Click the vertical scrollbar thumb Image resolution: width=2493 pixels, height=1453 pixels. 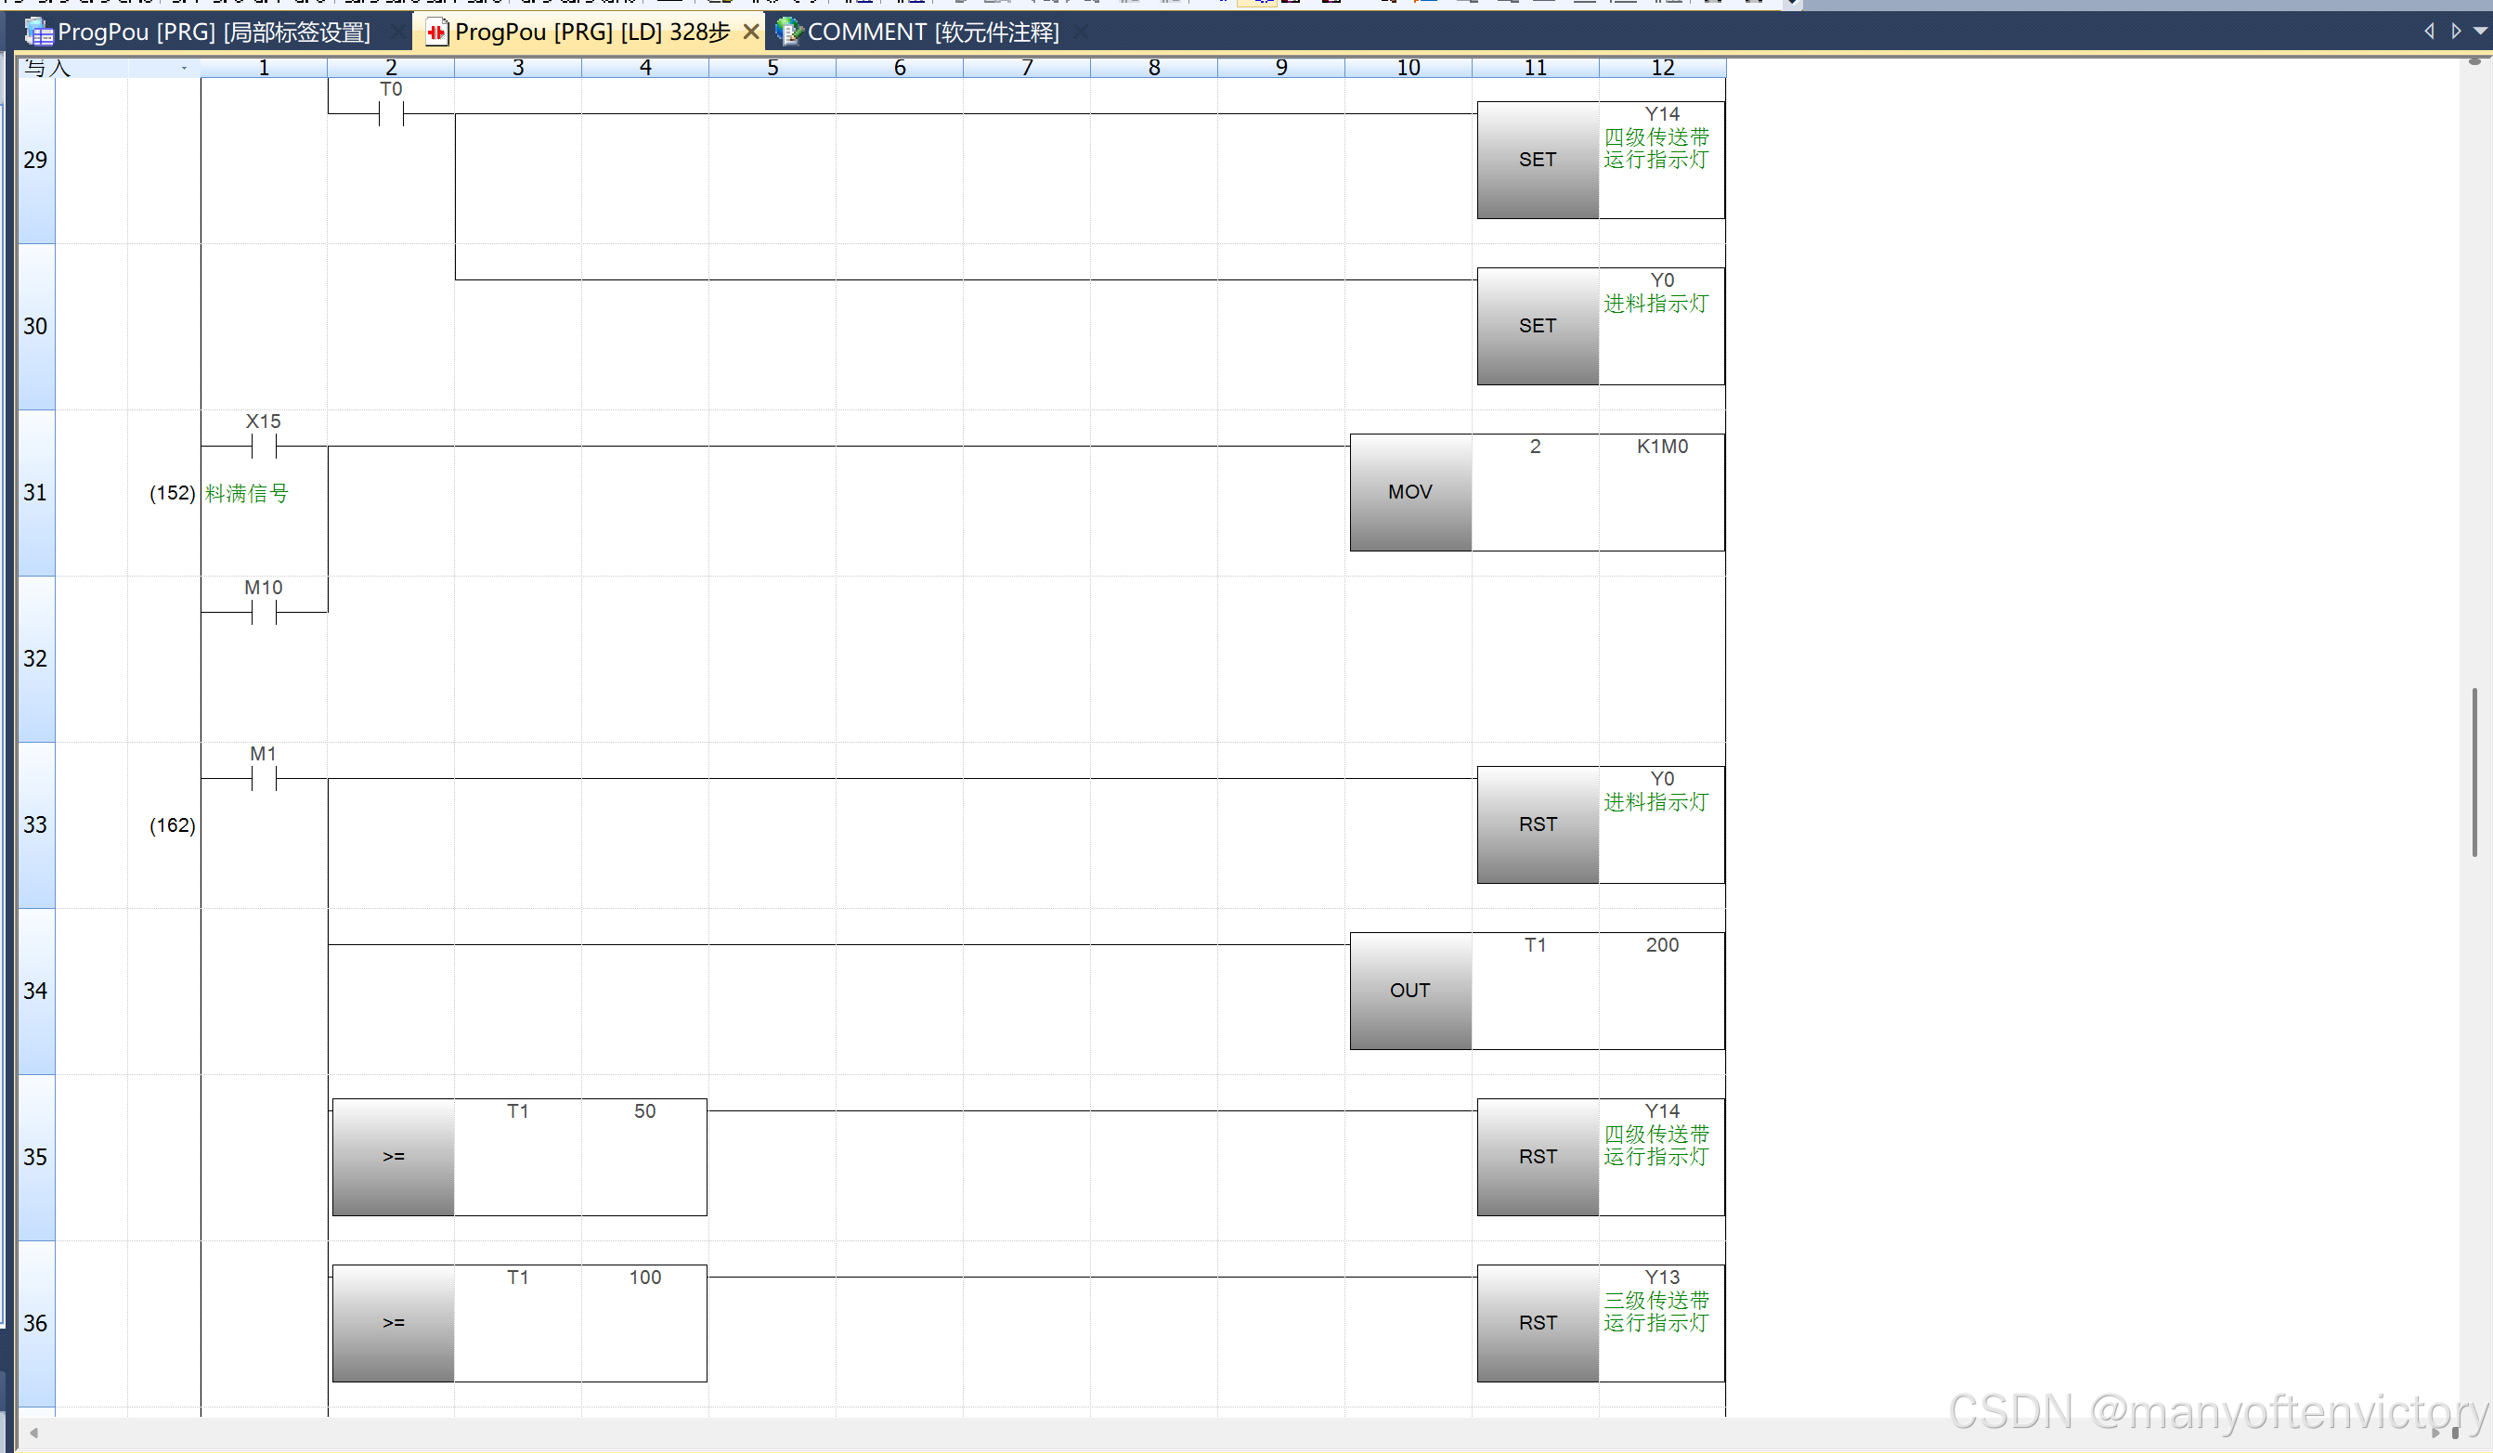point(2474,772)
